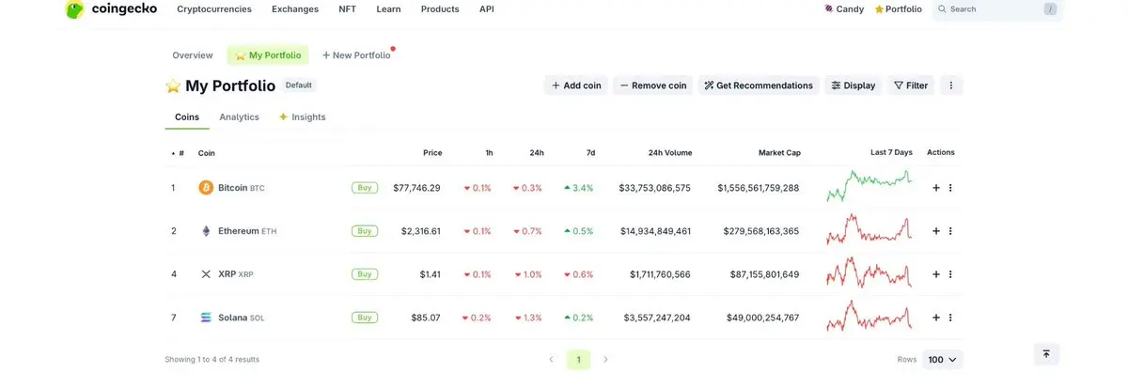Screen dimensions: 1128x388
Task: Click the plus icon in Bitcoin row
Action: (x=936, y=188)
